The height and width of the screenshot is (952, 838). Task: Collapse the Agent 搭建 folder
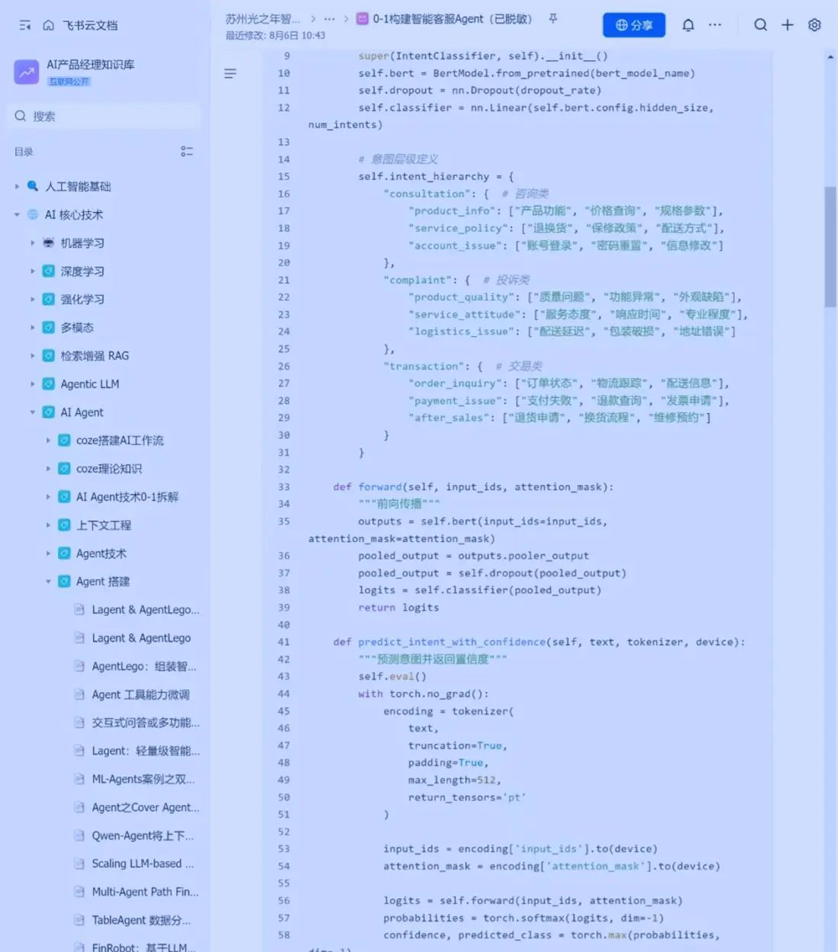(x=48, y=582)
